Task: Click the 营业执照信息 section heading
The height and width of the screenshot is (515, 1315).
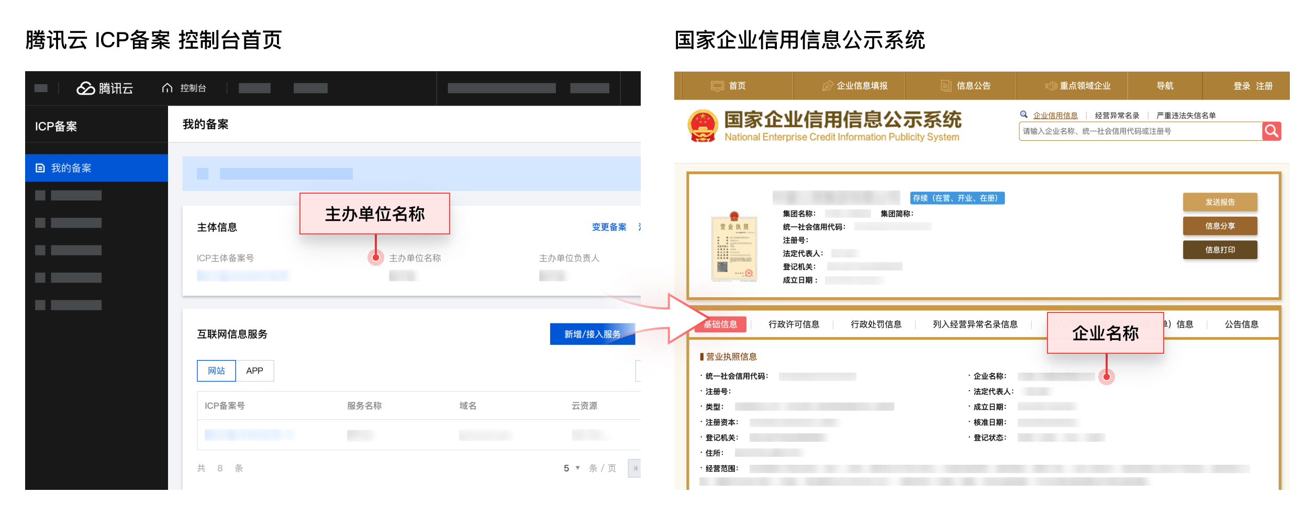Action: pyautogui.click(x=731, y=357)
